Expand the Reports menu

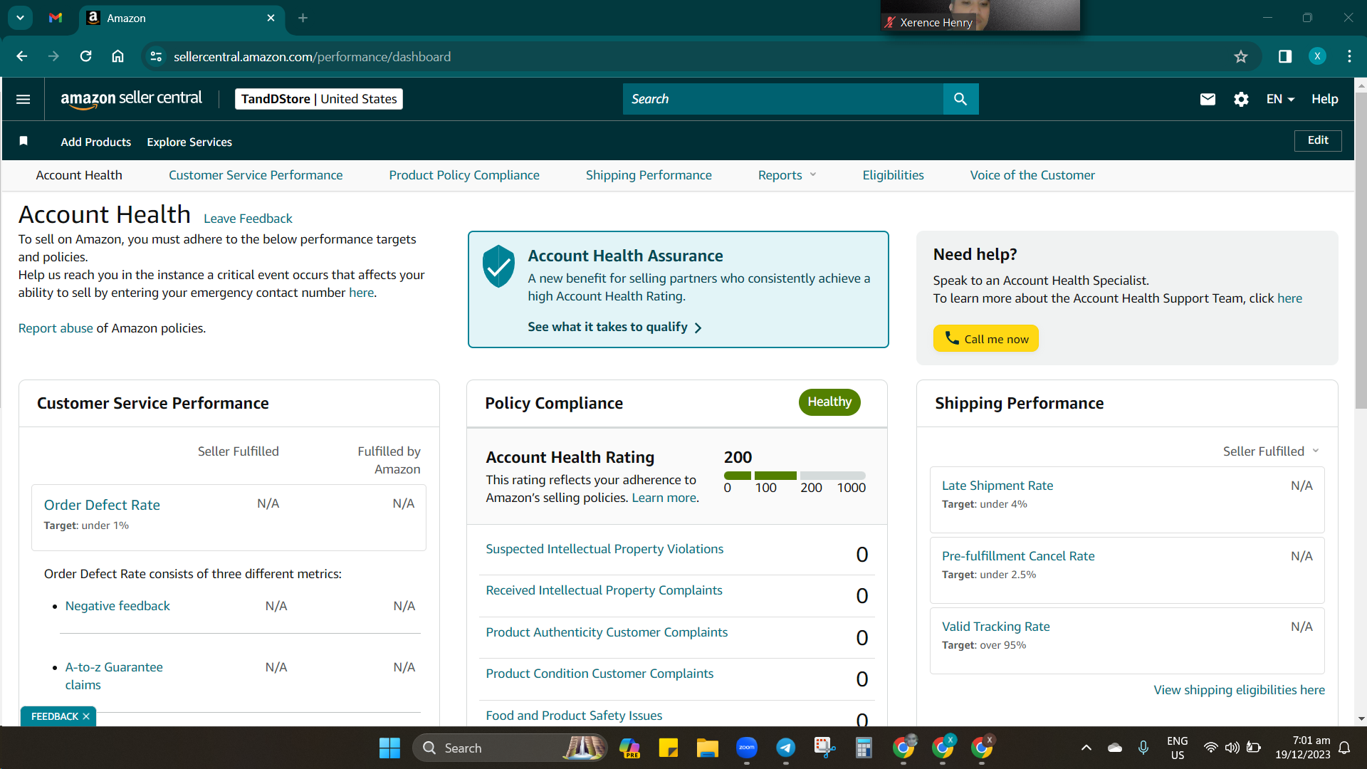pyautogui.click(x=787, y=175)
